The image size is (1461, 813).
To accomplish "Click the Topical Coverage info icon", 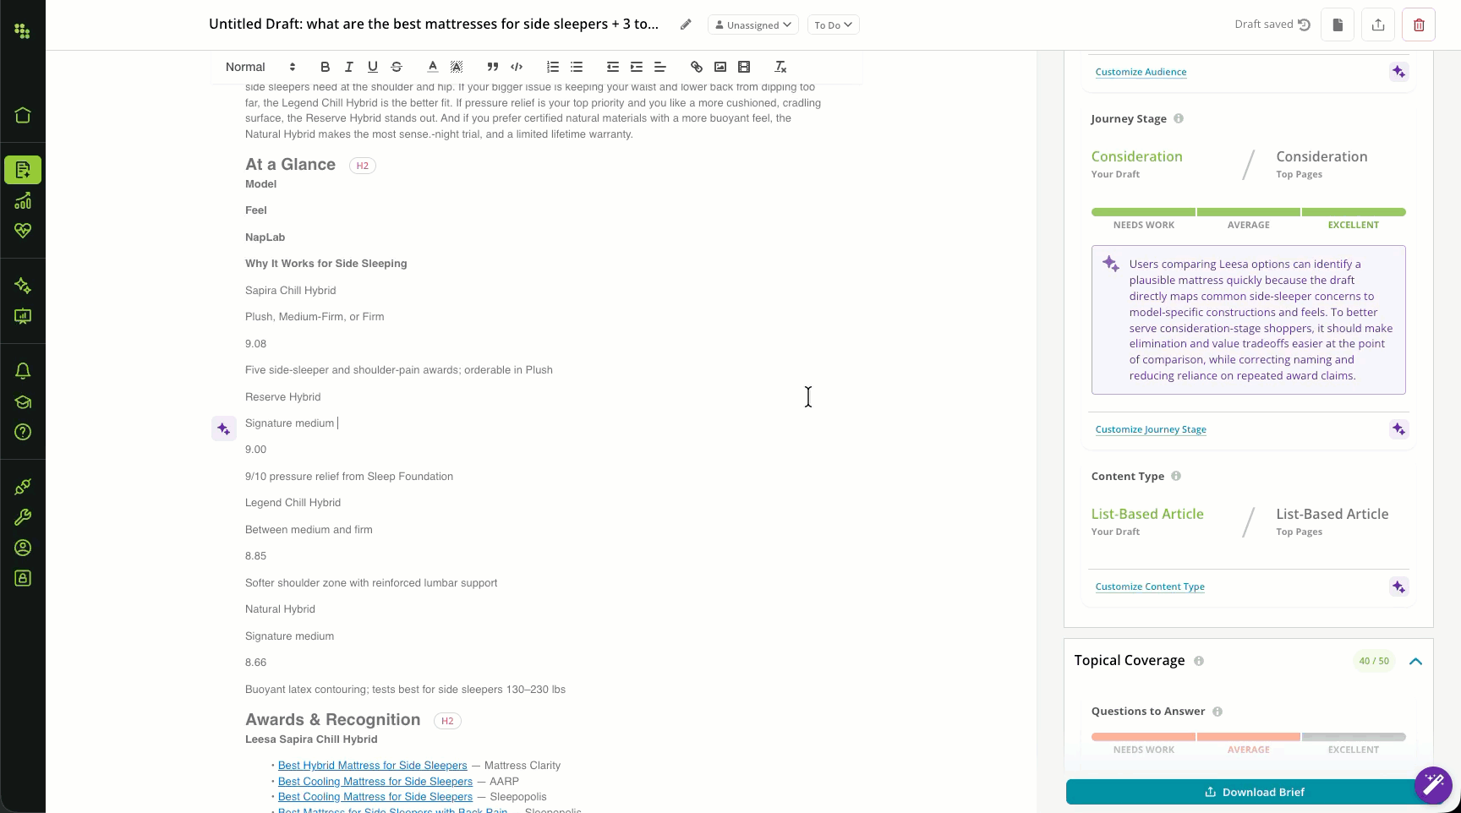I will (x=1199, y=661).
